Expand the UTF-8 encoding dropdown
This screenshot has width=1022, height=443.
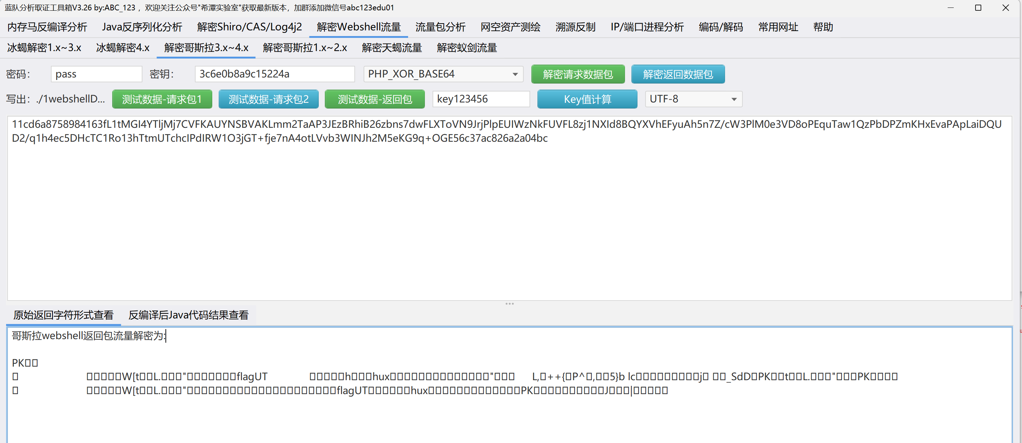point(693,99)
